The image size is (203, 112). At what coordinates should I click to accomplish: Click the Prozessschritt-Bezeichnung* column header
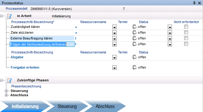(33, 22)
